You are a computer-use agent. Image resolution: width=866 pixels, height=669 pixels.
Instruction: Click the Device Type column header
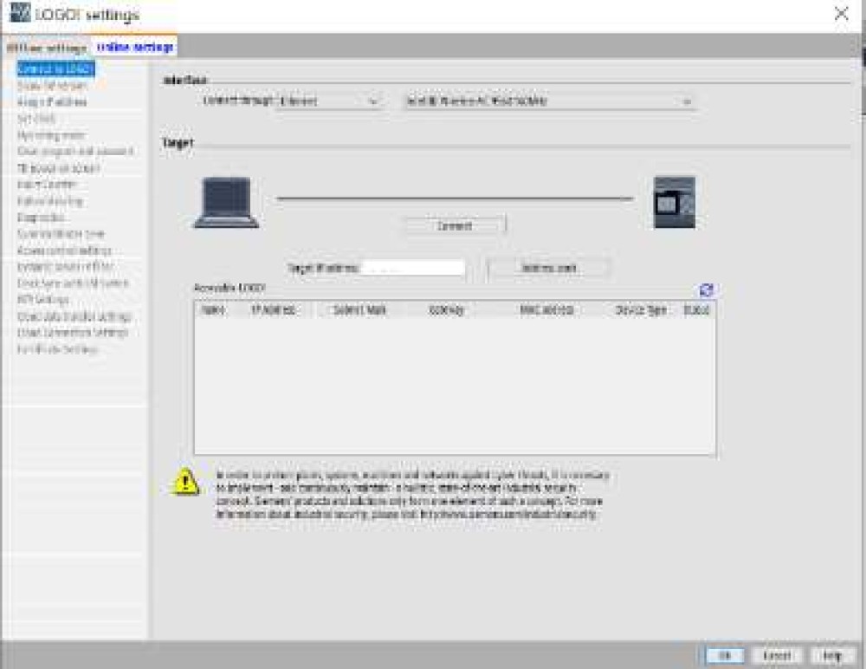point(641,310)
